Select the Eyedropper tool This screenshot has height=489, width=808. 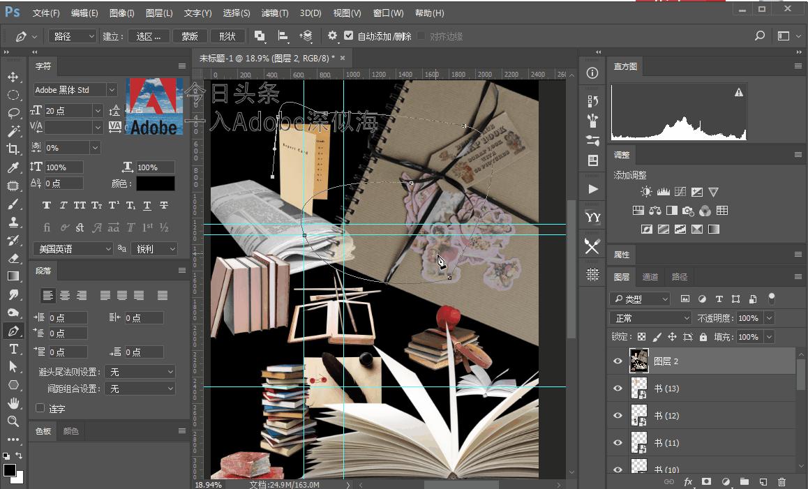[x=13, y=167]
